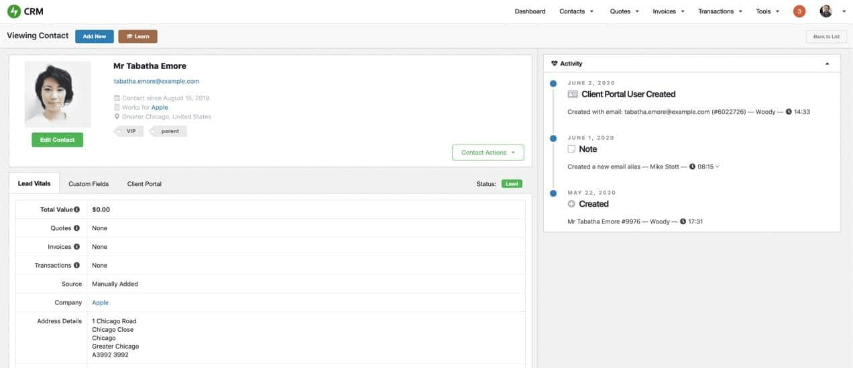
Task: Switch to the Client Portal tab
Action: coord(144,183)
